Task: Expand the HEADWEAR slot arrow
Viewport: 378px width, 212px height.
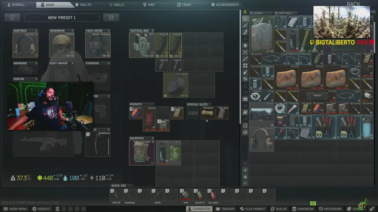Action: pyautogui.click(x=72, y=31)
